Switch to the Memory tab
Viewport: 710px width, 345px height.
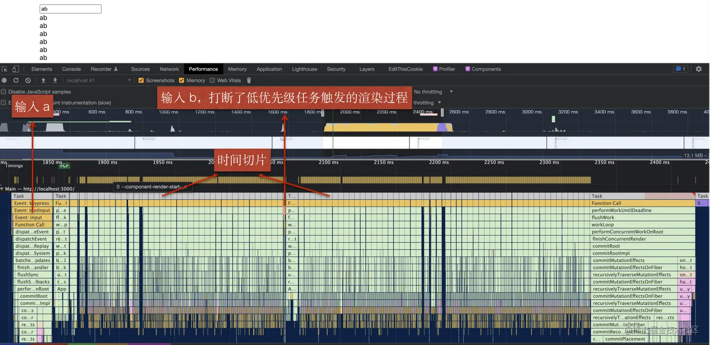point(237,69)
